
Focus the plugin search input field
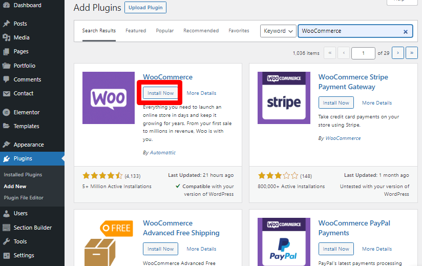pyautogui.click(x=355, y=31)
